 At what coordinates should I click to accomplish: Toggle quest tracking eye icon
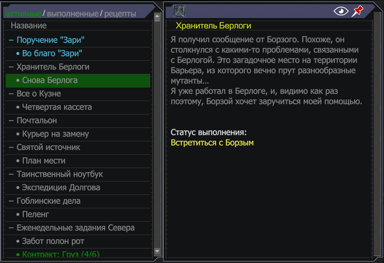[341, 11]
